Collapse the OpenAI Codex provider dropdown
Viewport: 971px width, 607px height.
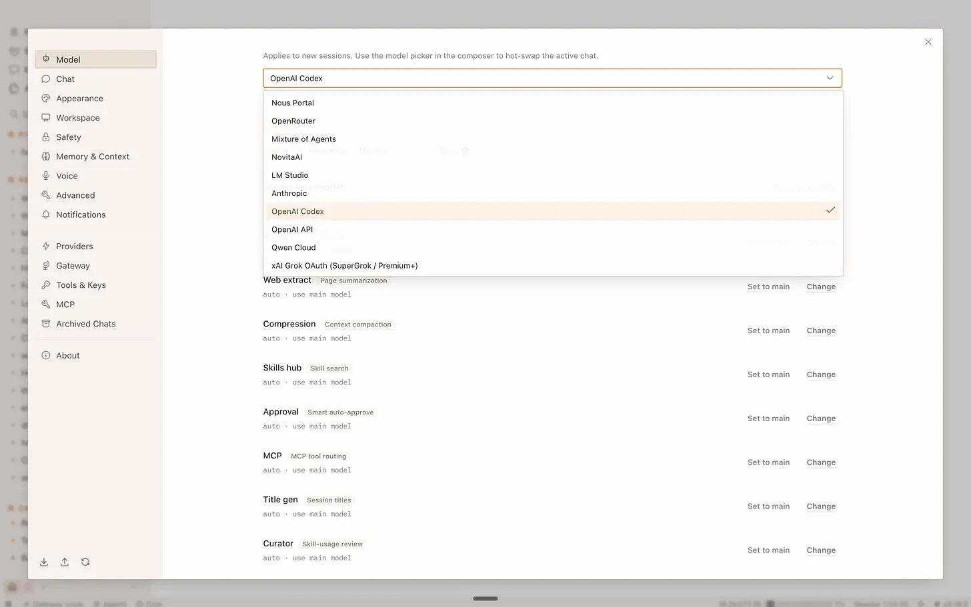pyautogui.click(x=552, y=78)
